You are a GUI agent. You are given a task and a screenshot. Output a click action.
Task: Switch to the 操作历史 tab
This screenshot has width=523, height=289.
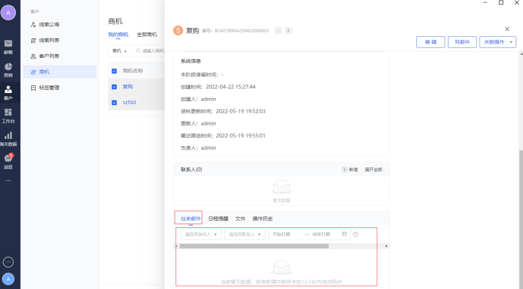pos(263,219)
